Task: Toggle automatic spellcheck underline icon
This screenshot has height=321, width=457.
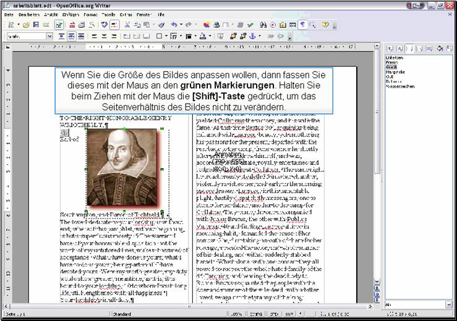Action: (113, 25)
